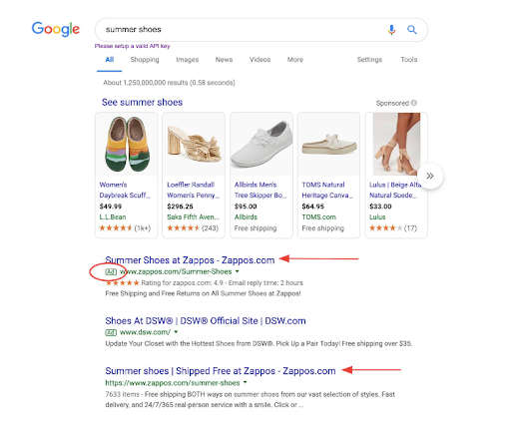The image size is (511, 421).
Task: Click the $49.99 price
Action: [x=111, y=207]
